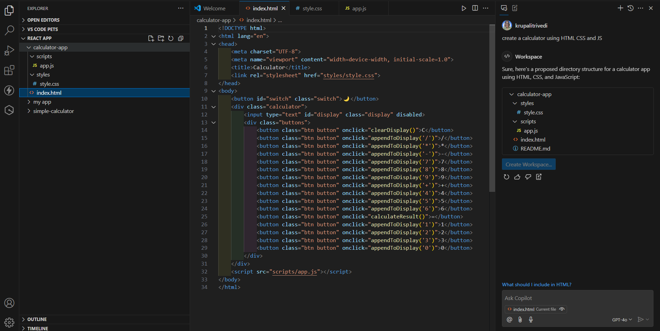Open app.js in the Explorer tree
This screenshot has height=331, width=660.
coord(105,66)
